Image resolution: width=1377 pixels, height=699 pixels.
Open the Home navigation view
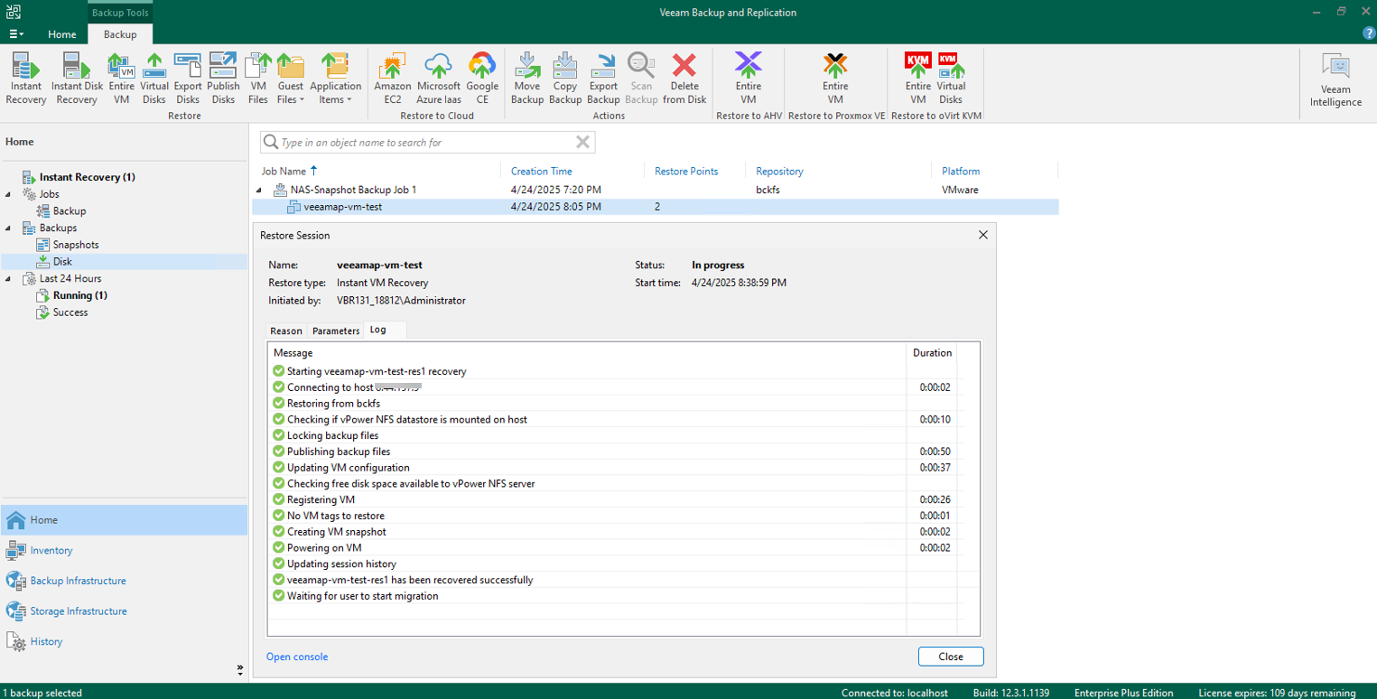click(124, 520)
